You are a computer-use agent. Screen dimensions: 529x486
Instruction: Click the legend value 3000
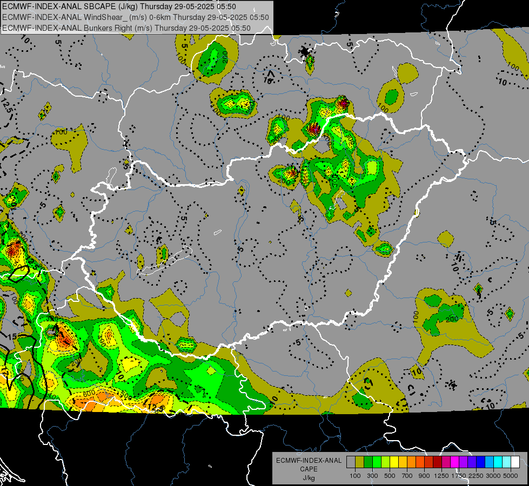[x=493, y=476]
